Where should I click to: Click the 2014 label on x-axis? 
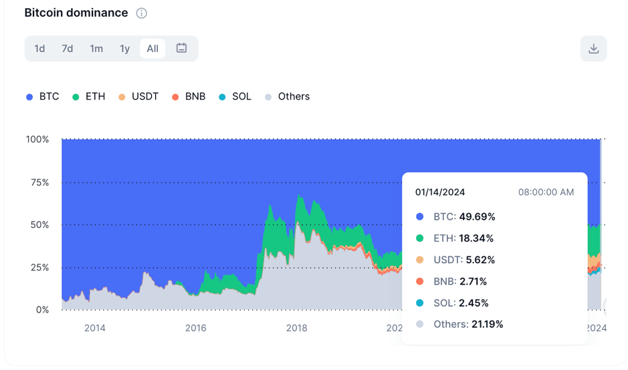click(x=94, y=328)
